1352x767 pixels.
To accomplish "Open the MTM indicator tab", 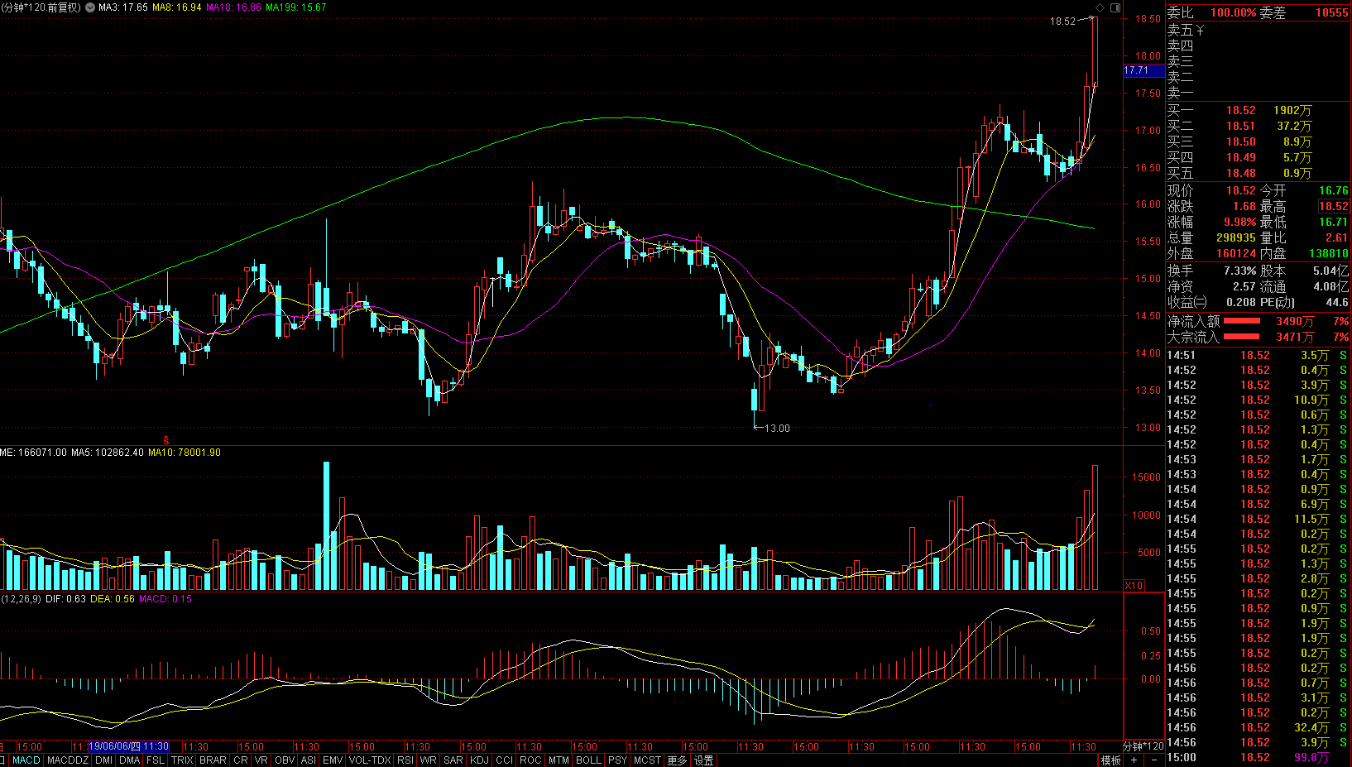I will pos(559,760).
